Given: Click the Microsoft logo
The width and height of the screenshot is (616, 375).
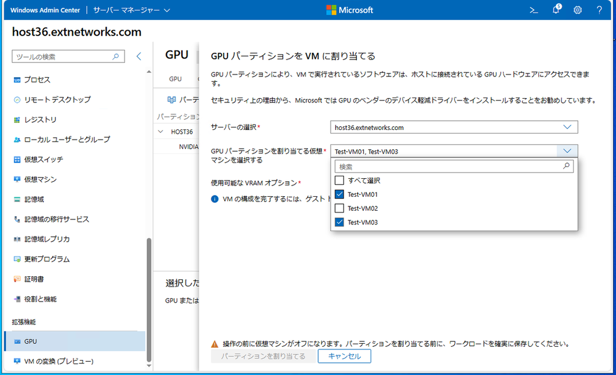Looking at the screenshot, I should tap(350, 10).
